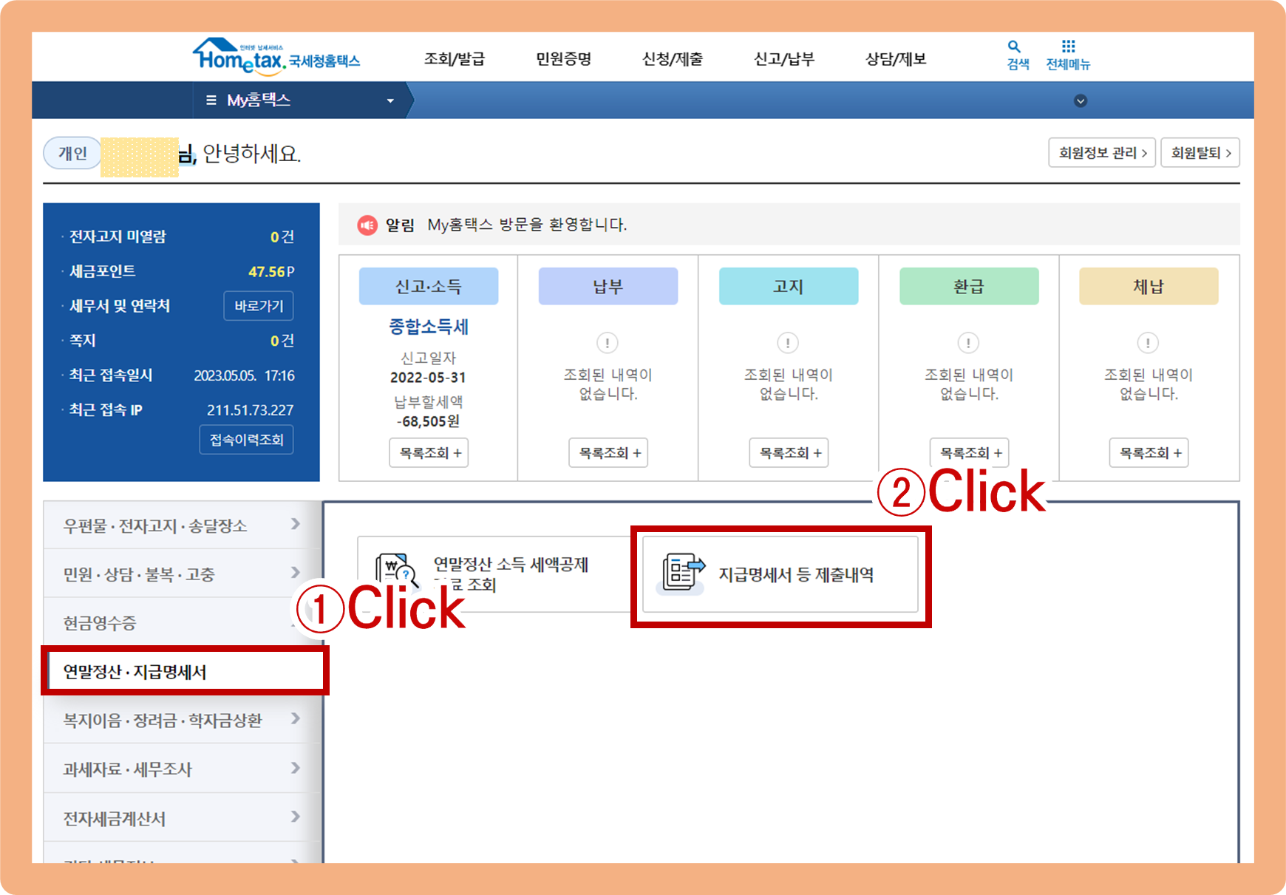Click the info icon in 환급 card
The image size is (1286, 895).
968,343
